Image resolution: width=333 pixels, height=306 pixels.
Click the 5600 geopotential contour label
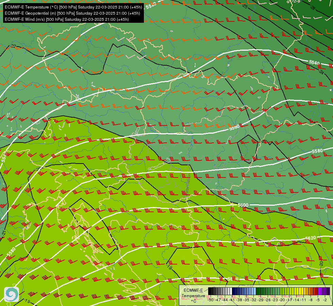pyautogui.click(x=243, y=205)
